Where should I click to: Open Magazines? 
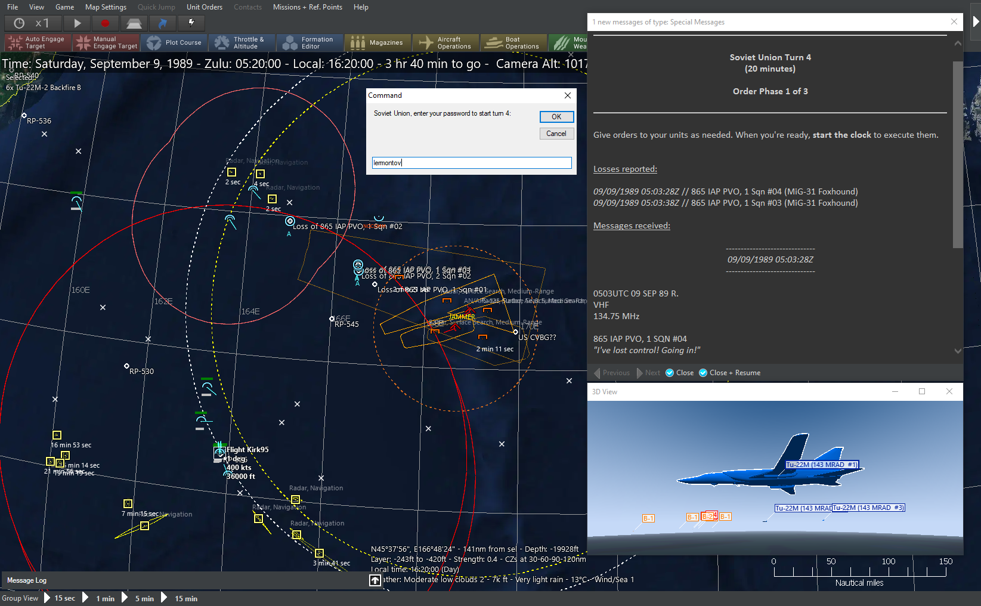(x=377, y=42)
